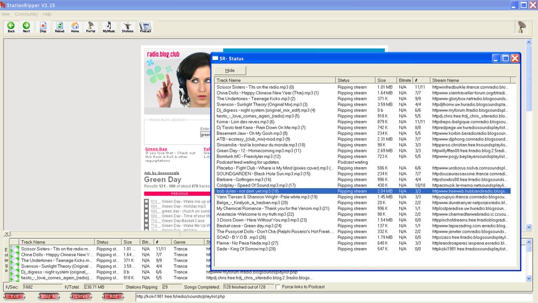
Task: Check the box next to Green Day-Basket Case
Action: click(147, 221)
